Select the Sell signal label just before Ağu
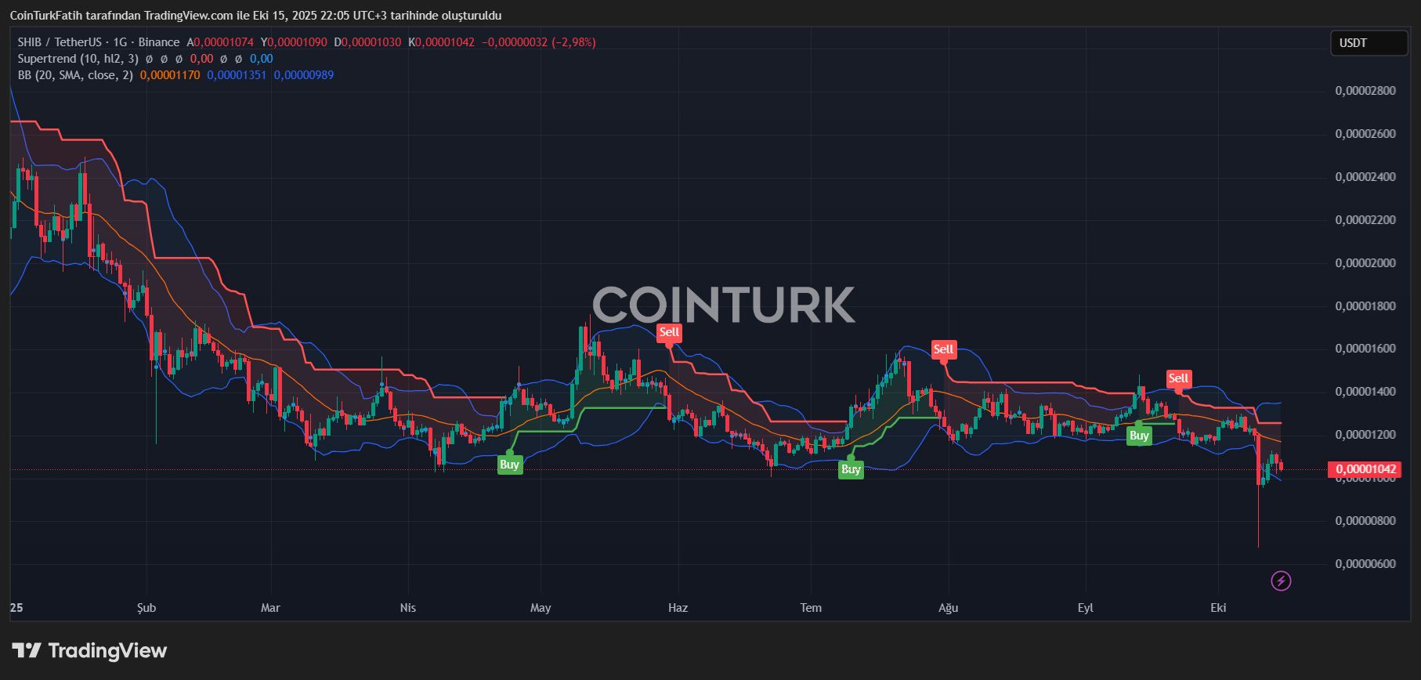Viewport: 1421px width, 680px height. click(x=943, y=349)
